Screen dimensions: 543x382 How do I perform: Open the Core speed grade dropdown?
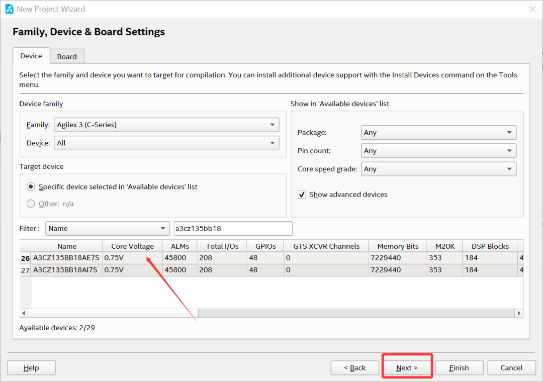pos(438,169)
